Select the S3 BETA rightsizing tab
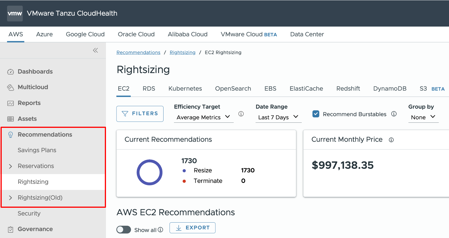The height and width of the screenshot is (238, 449). tap(432, 89)
